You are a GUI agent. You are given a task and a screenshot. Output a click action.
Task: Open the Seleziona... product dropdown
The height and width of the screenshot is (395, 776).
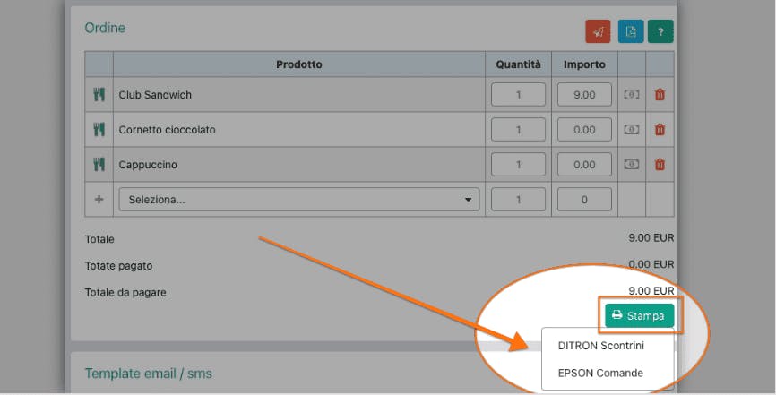(299, 200)
